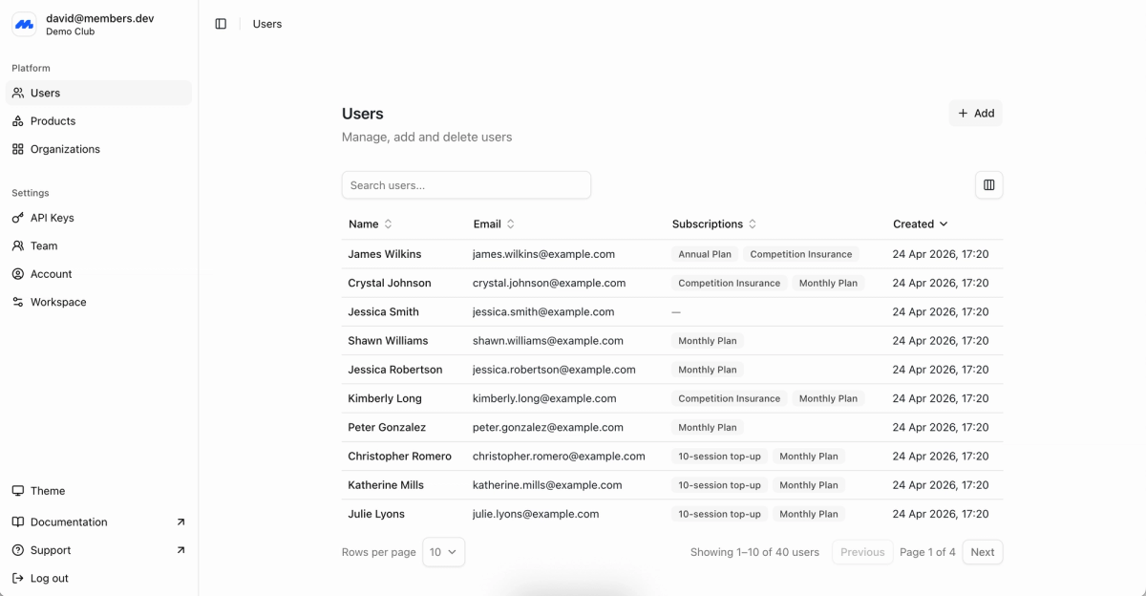Click Monthly Plan badge in Crystal Johnson row
Screen dimensions: 1146x596
[828, 283]
